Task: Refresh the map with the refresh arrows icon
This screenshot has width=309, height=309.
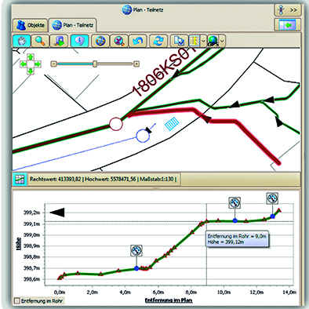Action: coord(158,41)
